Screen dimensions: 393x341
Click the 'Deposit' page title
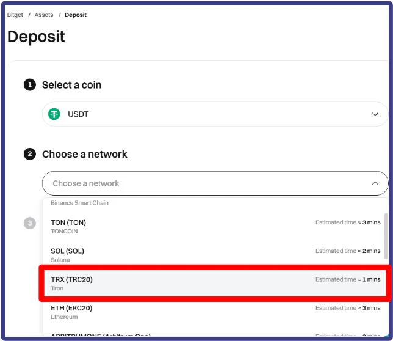tap(36, 37)
